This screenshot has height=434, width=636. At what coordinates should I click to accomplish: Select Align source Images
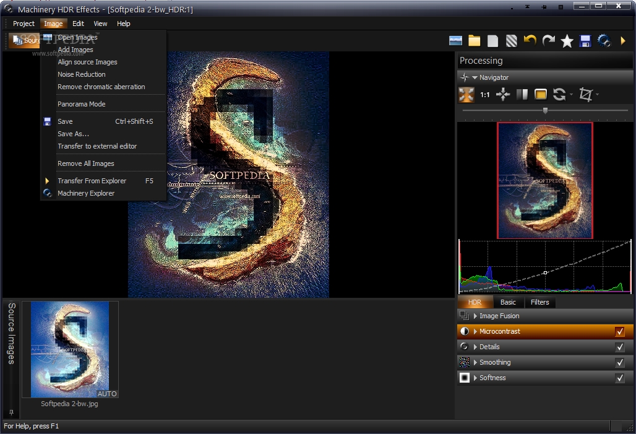(x=104, y=62)
